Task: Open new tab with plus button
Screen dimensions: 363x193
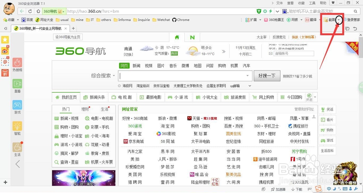Action: pos(73,28)
